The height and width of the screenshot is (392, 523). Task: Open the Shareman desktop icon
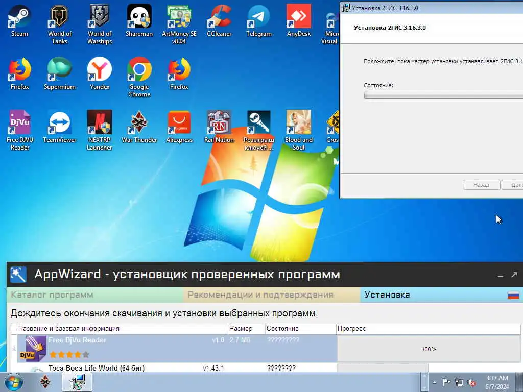coord(139,20)
